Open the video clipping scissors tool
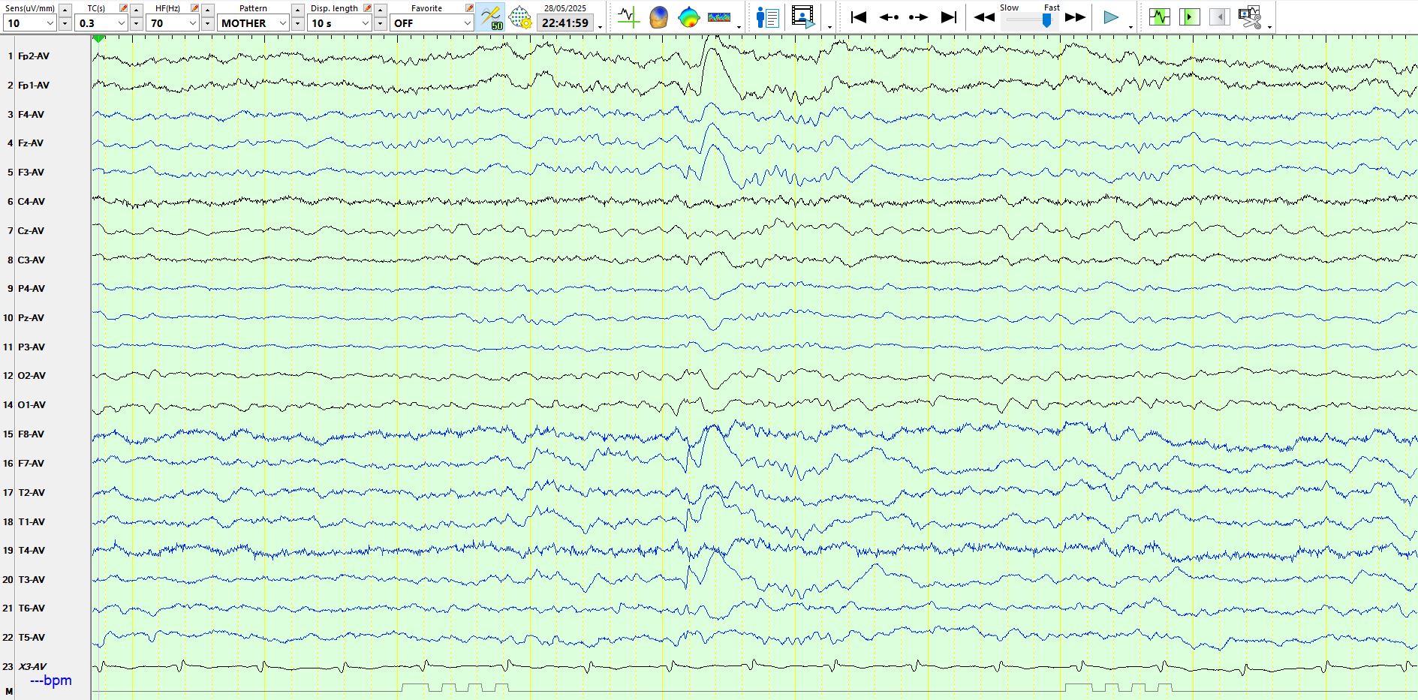 click(1250, 17)
